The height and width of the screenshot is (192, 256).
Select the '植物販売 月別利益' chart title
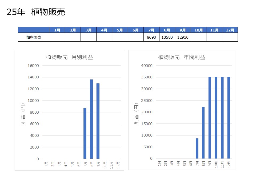point(69,57)
